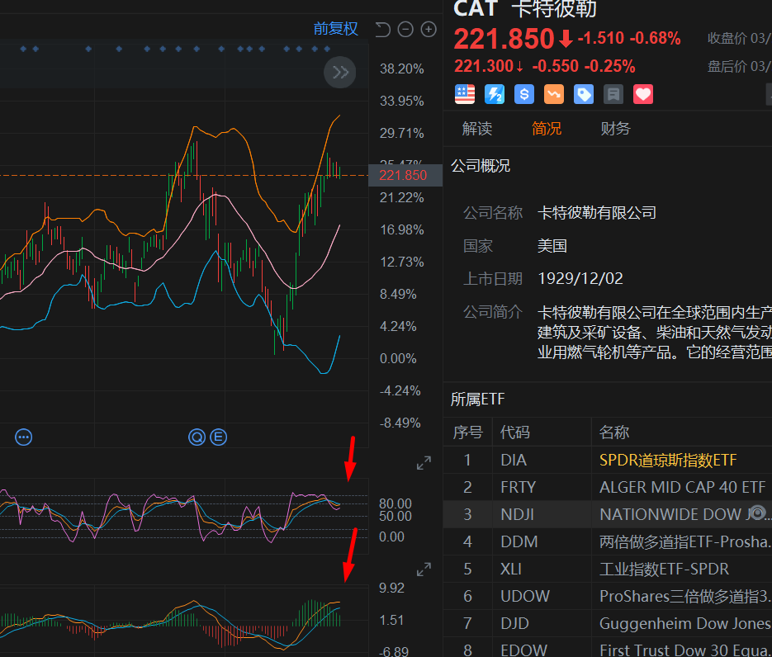Select the FRTY ETF row
This screenshot has height=657, width=772.
(608, 487)
